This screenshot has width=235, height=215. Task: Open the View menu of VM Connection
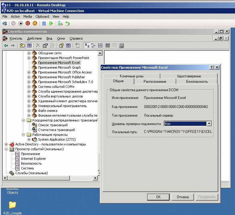pos(56,16)
